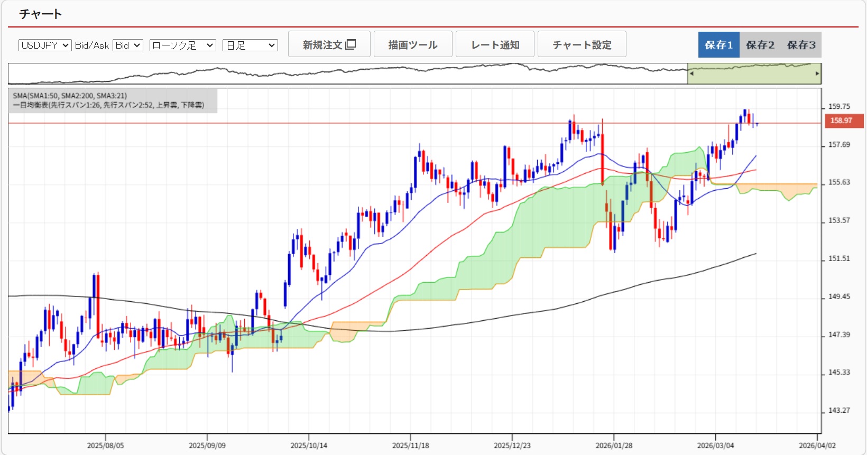
Task: Expand the 日足 timeframe dropdown
Action: pyautogui.click(x=250, y=45)
